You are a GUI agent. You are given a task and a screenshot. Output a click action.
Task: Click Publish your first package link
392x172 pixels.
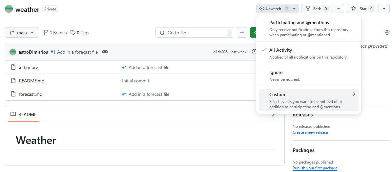315,168
